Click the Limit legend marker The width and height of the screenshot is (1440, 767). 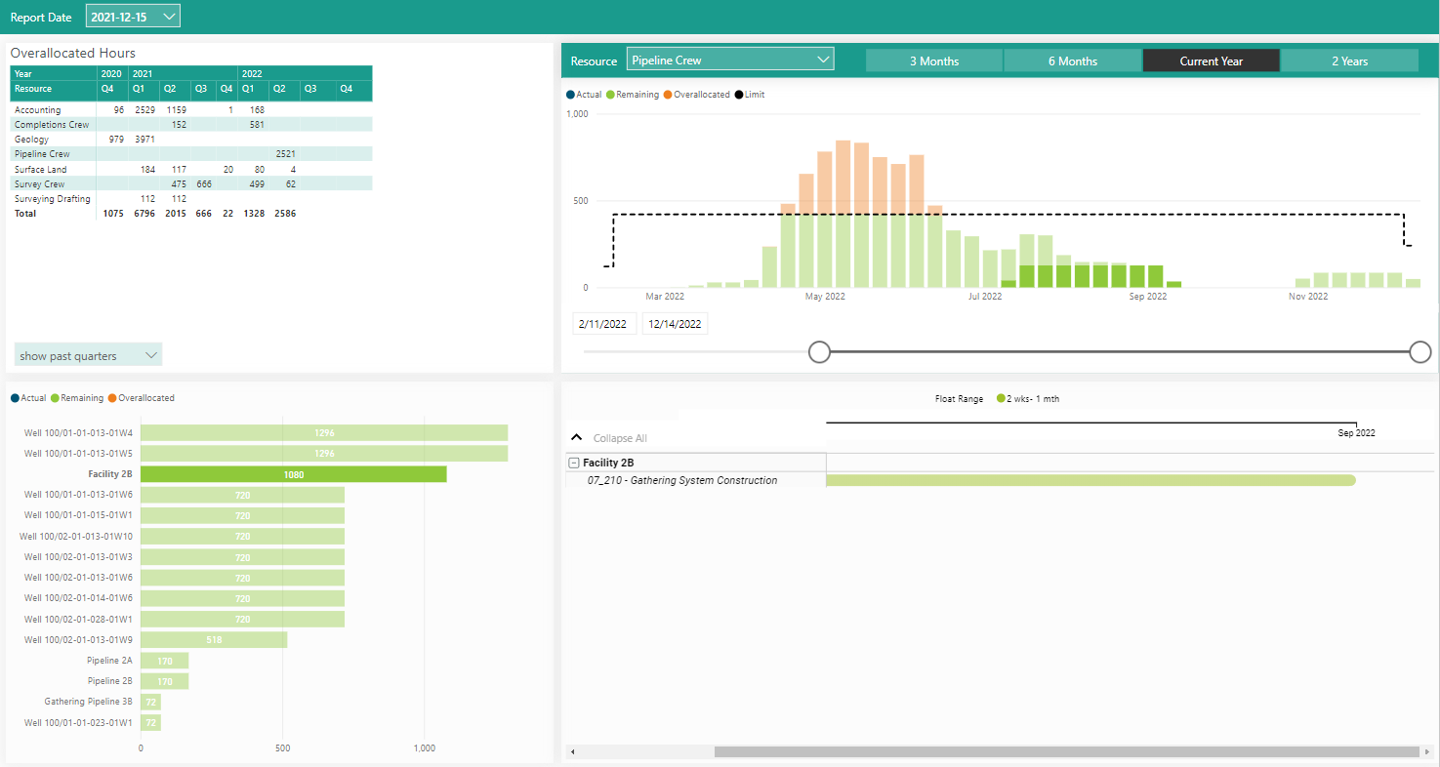tap(739, 95)
